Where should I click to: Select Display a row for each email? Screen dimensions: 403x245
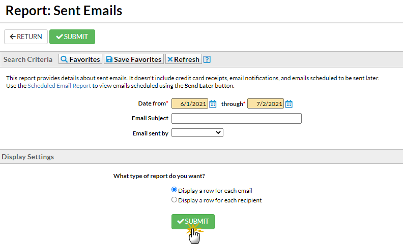174,190
